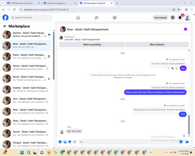The width and height of the screenshot is (195, 156).
Task: Click More Options button
Action: click(157, 44)
